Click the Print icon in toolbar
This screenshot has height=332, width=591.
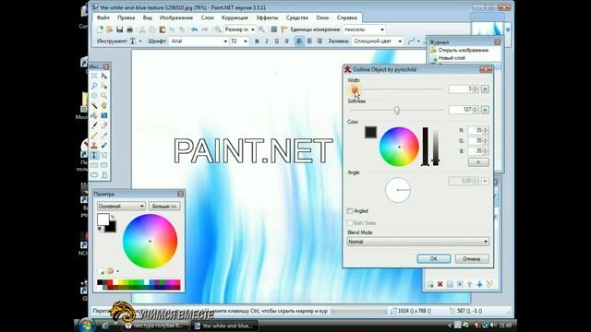pos(129,30)
